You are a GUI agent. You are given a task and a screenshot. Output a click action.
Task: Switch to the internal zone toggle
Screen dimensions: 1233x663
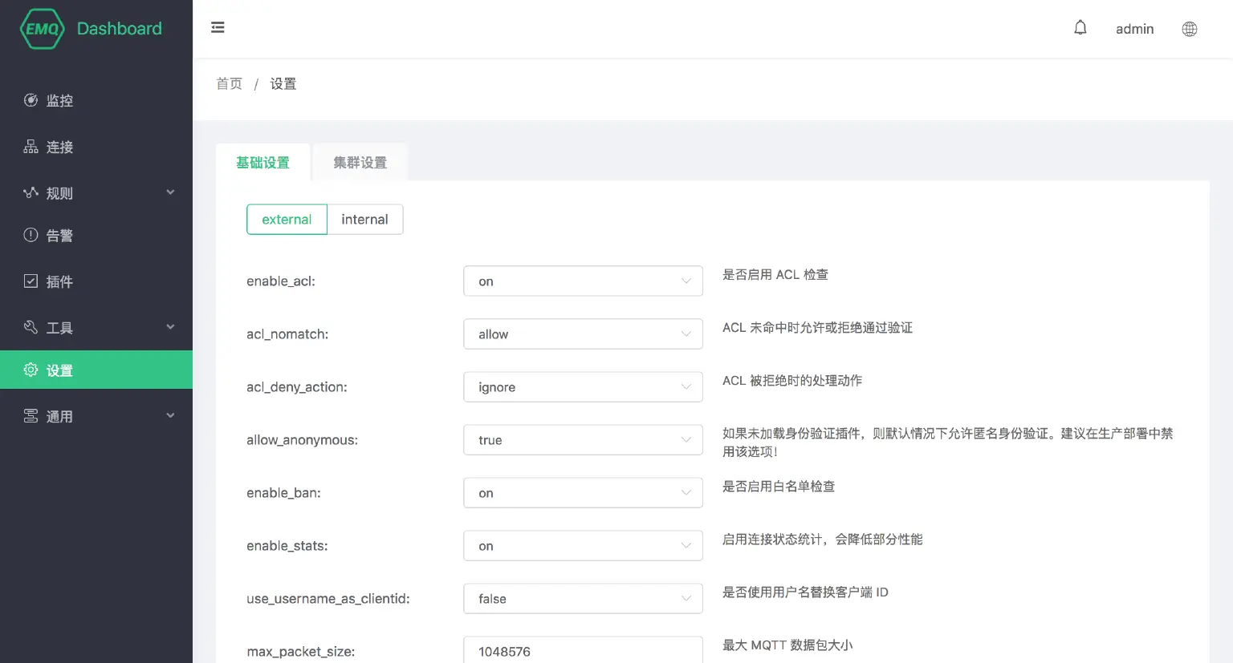364,220
